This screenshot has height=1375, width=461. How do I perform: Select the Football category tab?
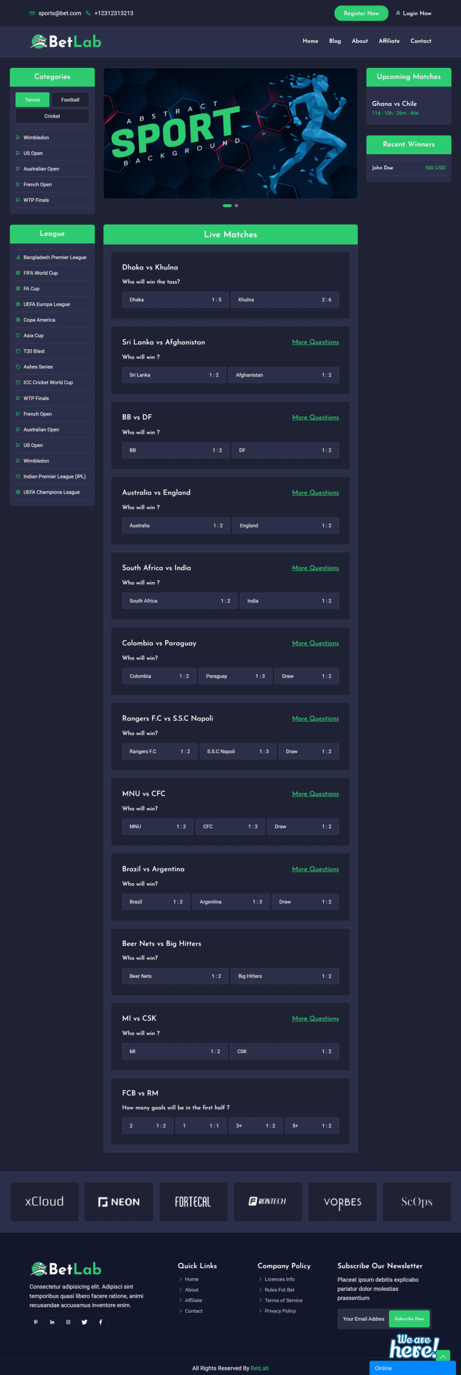[70, 100]
